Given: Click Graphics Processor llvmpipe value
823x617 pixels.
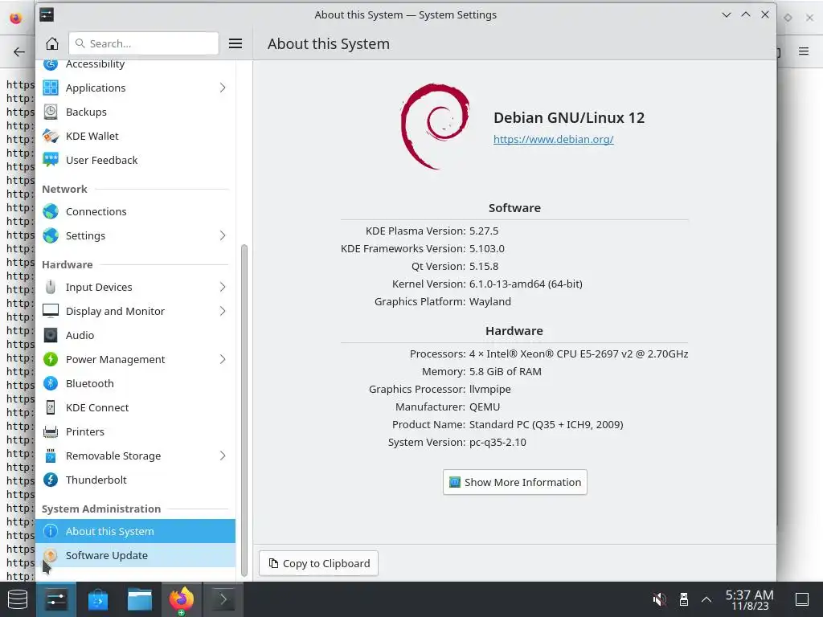Looking at the screenshot, I should coord(490,390).
